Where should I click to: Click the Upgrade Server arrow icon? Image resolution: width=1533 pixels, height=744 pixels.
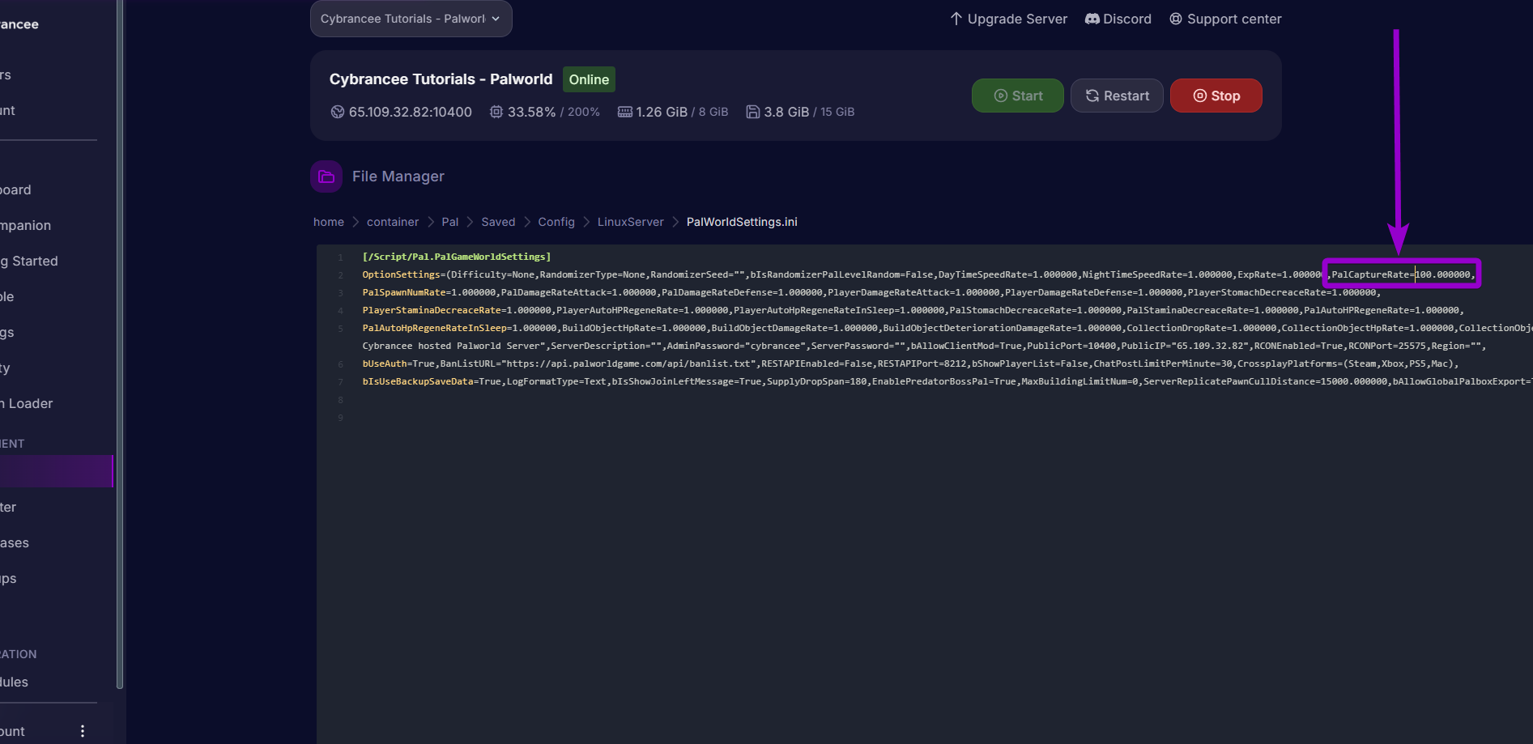click(956, 19)
